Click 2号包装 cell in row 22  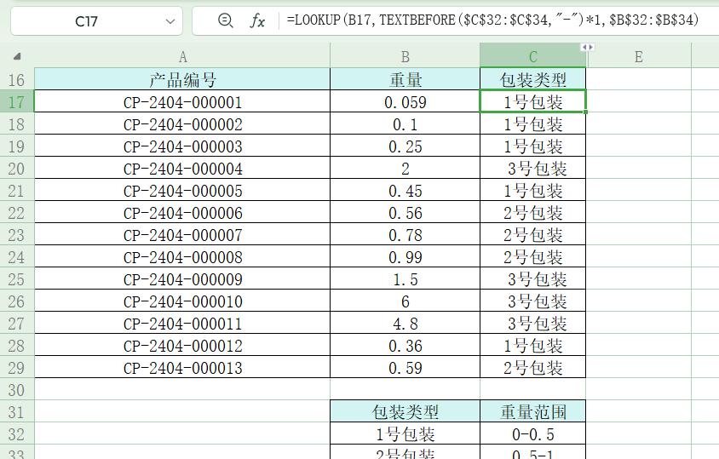[532, 212]
